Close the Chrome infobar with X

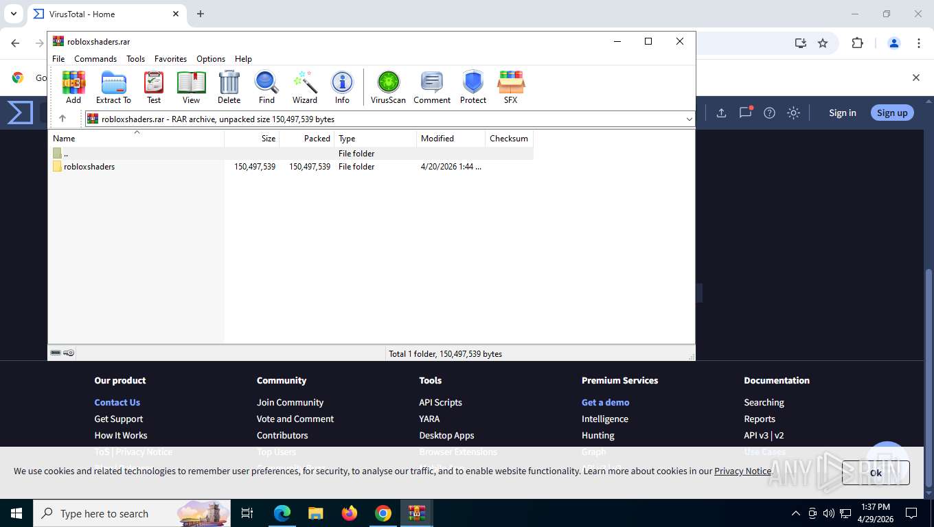coord(915,78)
